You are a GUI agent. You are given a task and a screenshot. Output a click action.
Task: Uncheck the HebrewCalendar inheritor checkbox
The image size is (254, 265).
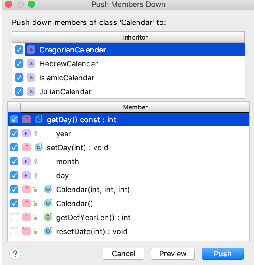19,63
